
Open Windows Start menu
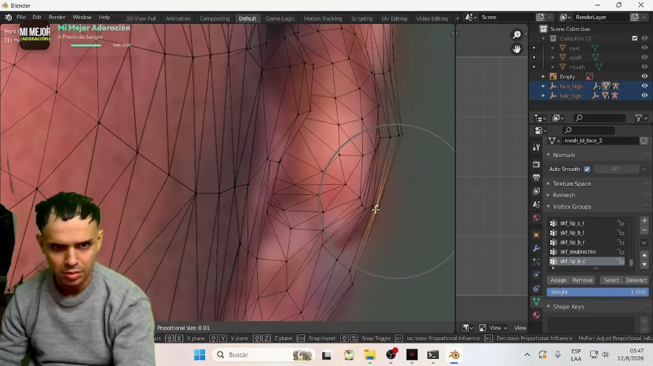tap(199, 355)
